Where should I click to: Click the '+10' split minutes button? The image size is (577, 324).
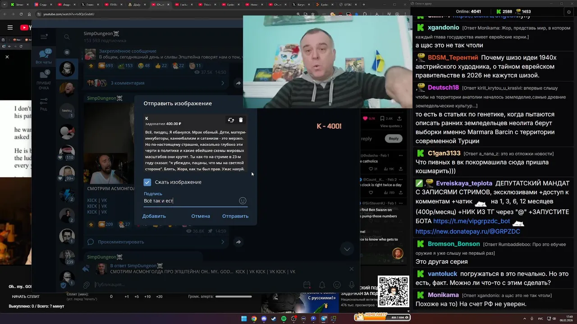click(147, 297)
